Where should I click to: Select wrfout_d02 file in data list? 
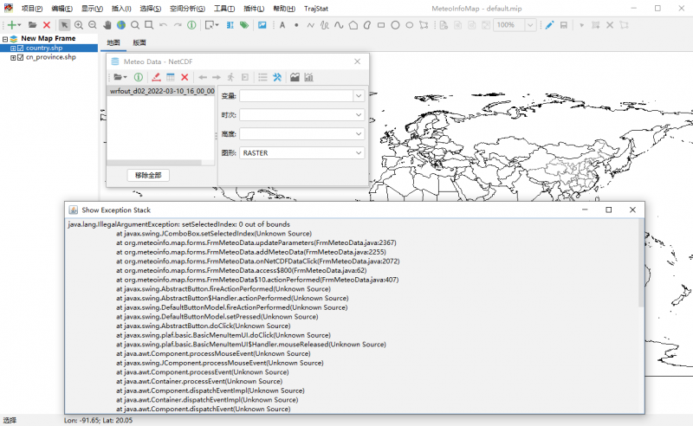click(x=161, y=91)
